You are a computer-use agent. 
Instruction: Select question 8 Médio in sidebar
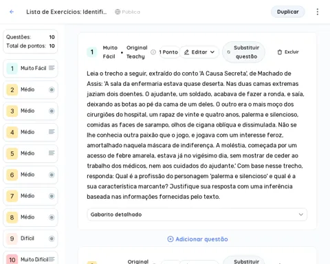[x=30, y=217]
